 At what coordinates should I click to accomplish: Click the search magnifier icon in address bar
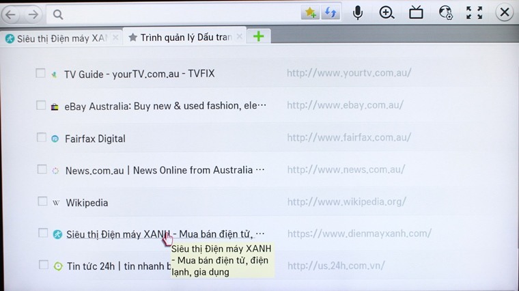tap(58, 14)
